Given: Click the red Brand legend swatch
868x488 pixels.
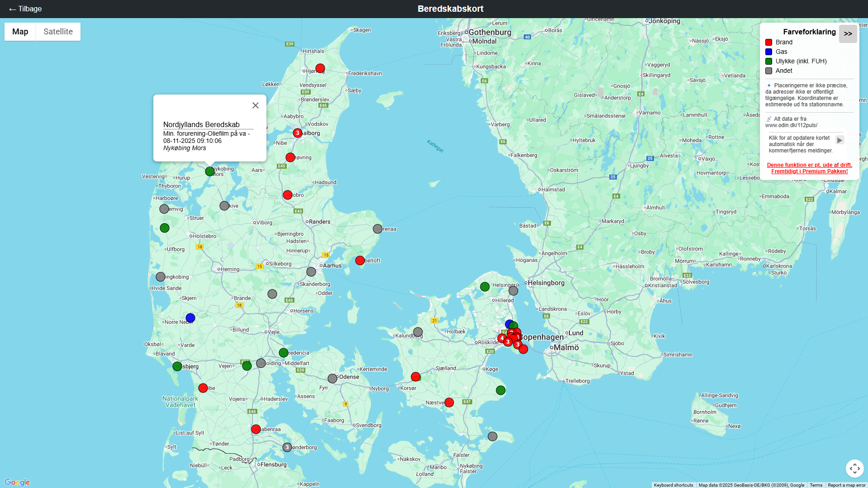Looking at the screenshot, I should click(768, 42).
